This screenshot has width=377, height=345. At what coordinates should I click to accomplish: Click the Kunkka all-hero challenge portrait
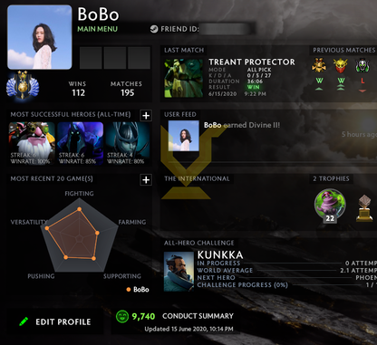tap(179, 272)
